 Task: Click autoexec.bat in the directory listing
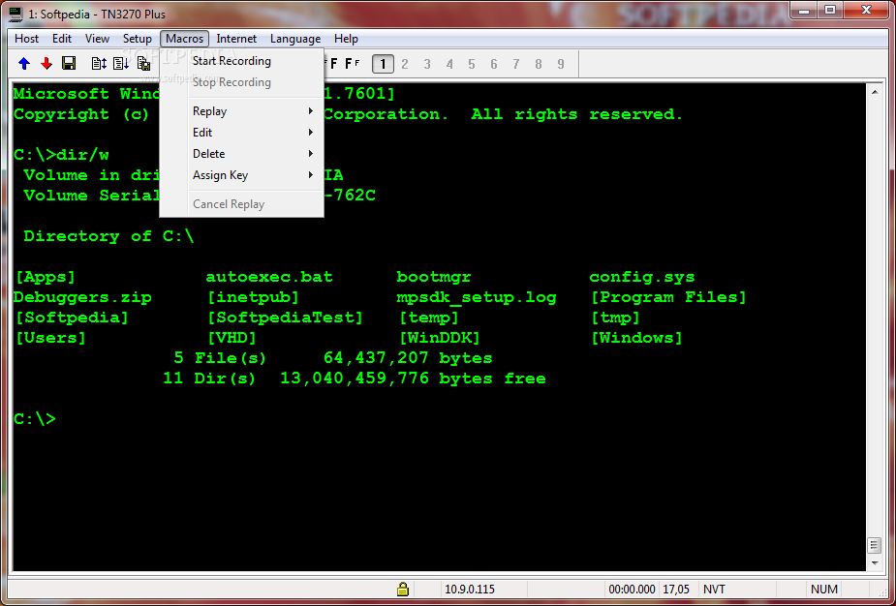269,277
